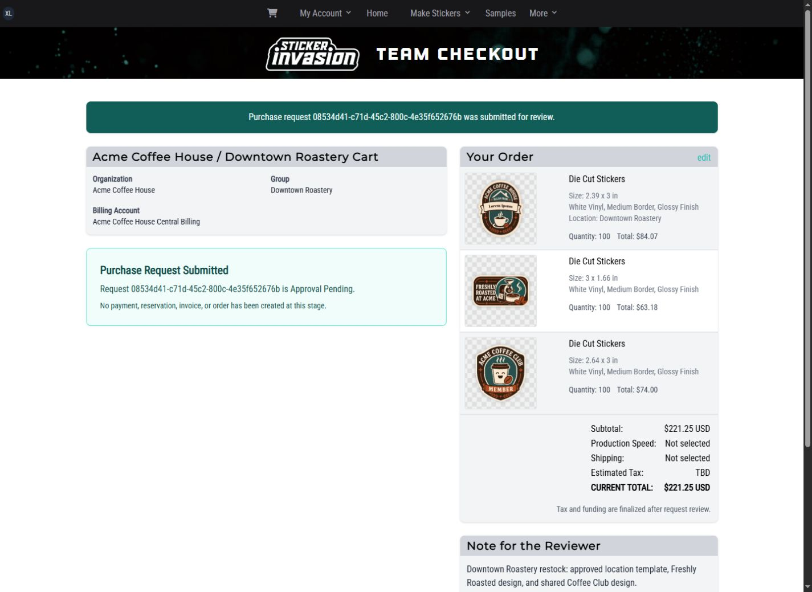Viewport: 812px width, 592px height.
Task: Click the 'Your Order' heading
Action: point(500,157)
